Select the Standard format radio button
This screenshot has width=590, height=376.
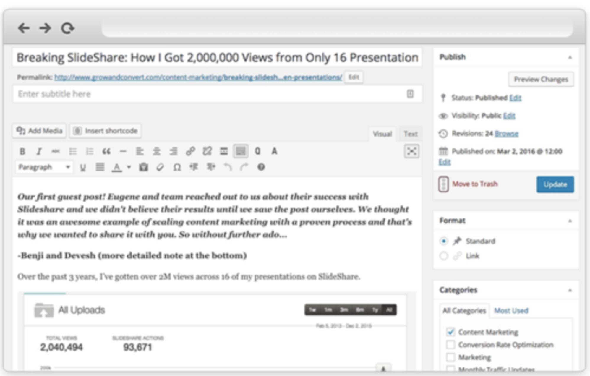[x=443, y=241]
